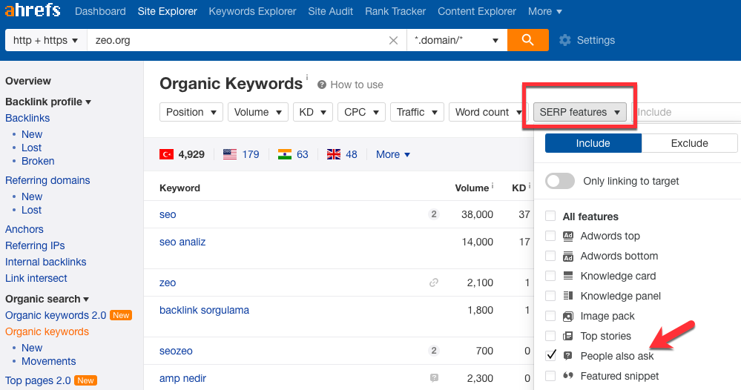Open Content Explorer tab
Screen dimensions: 741x390
click(x=477, y=11)
